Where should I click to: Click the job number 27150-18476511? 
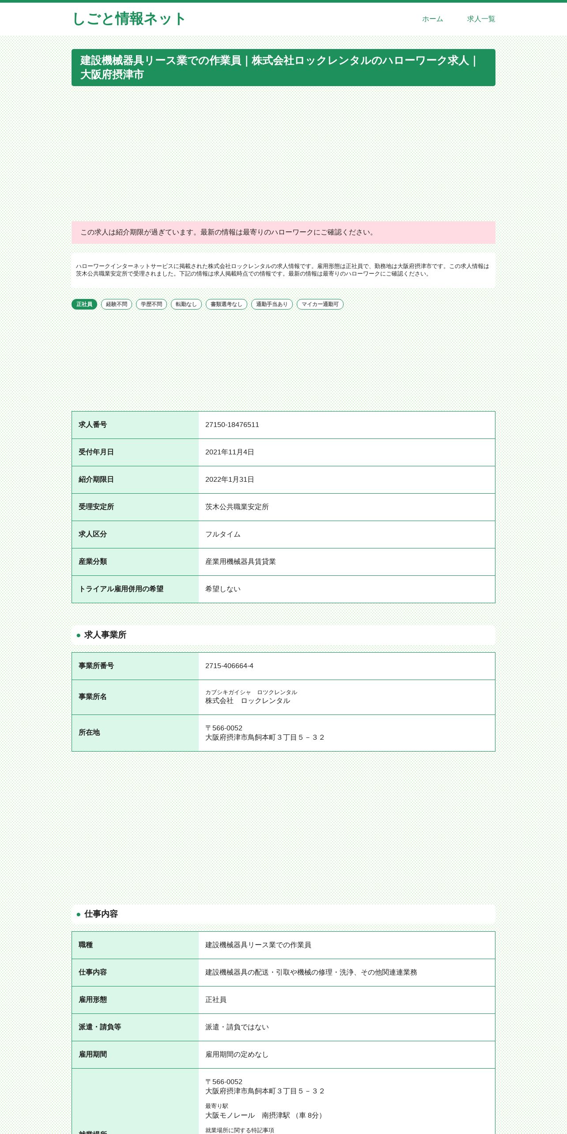pos(232,425)
